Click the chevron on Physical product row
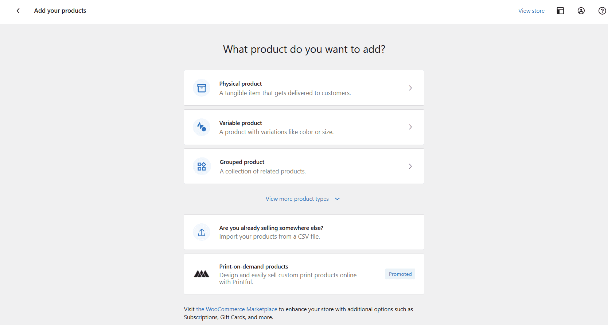 tap(410, 88)
